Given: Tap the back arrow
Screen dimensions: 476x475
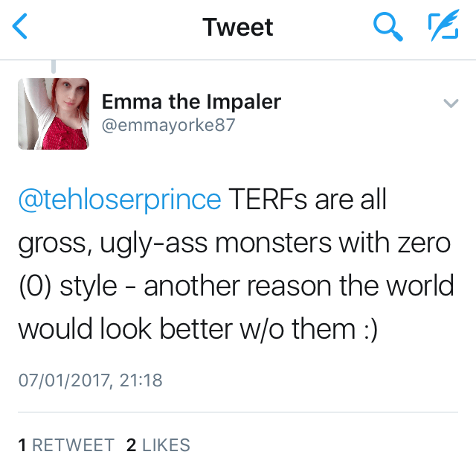Looking at the screenshot, I should click(21, 28).
